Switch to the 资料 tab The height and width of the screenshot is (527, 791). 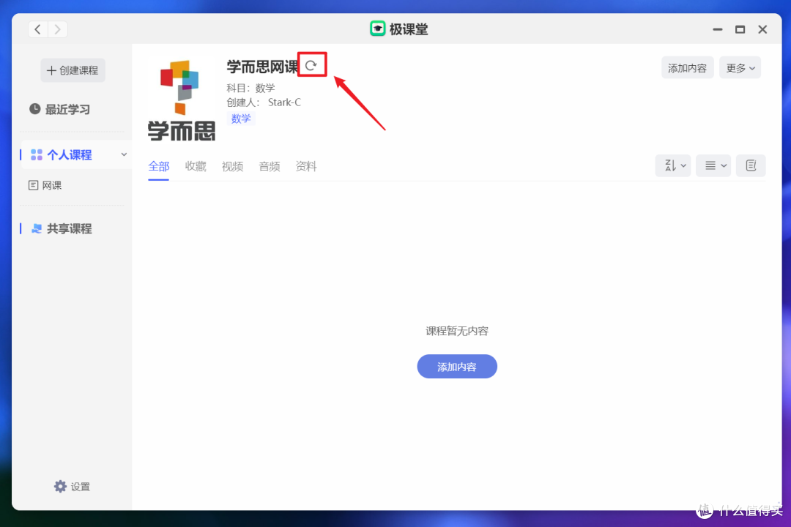coord(305,166)
